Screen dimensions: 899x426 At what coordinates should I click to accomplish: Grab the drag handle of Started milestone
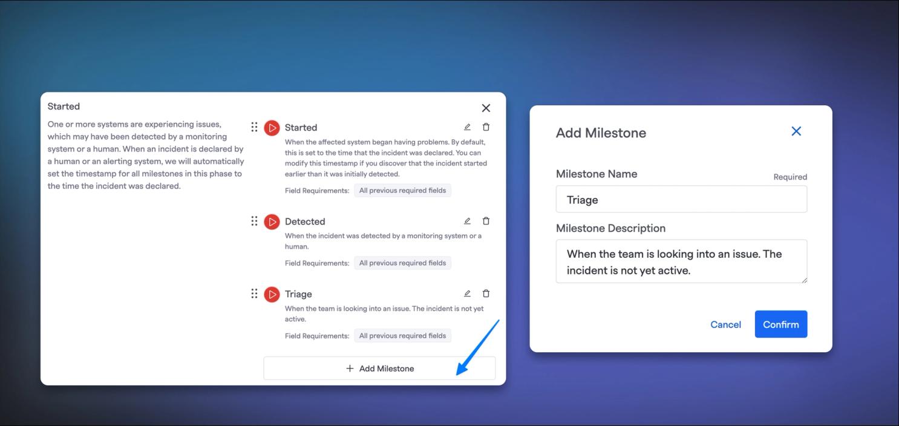pyautogui.click(x=254, y=127)
